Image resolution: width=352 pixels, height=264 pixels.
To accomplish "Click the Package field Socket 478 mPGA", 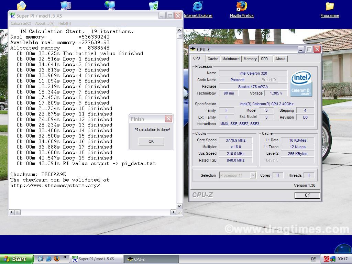I will coord(253,86).
